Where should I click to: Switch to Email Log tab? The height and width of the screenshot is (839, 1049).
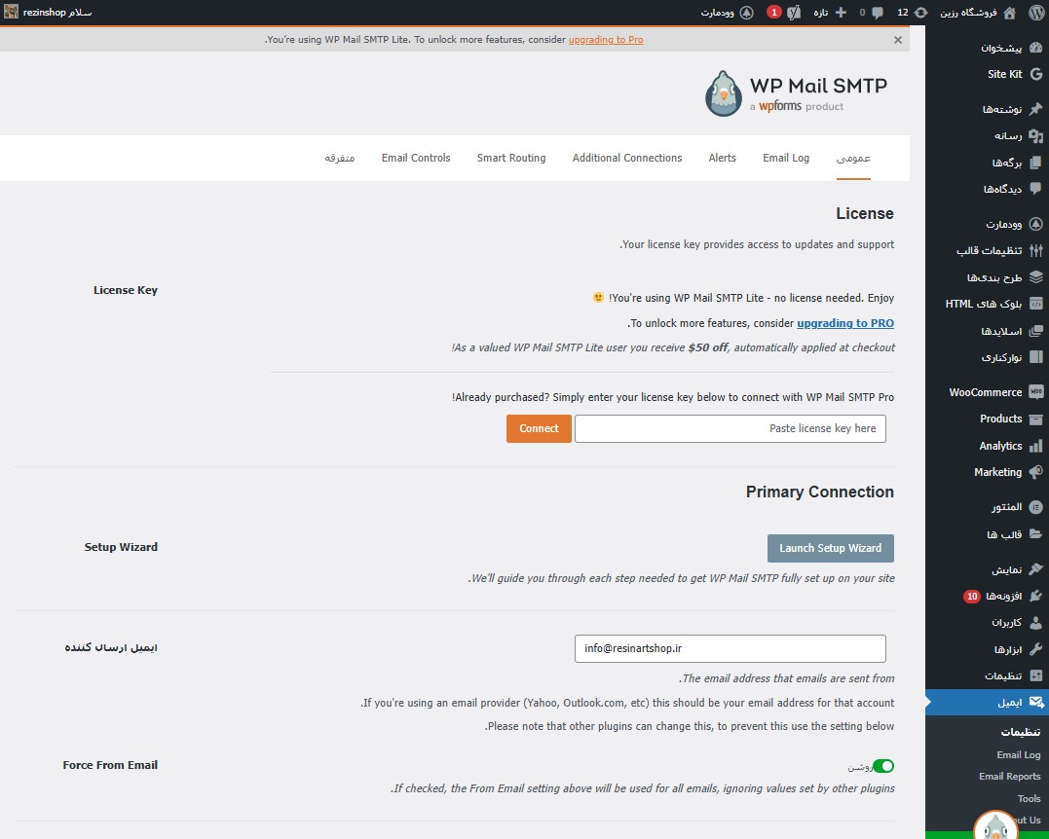[x=786, y=158]
